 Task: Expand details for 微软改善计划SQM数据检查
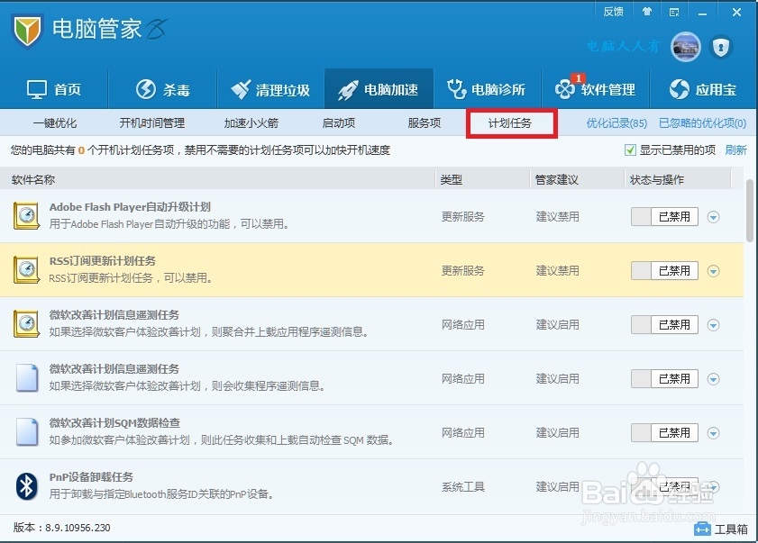712,432
